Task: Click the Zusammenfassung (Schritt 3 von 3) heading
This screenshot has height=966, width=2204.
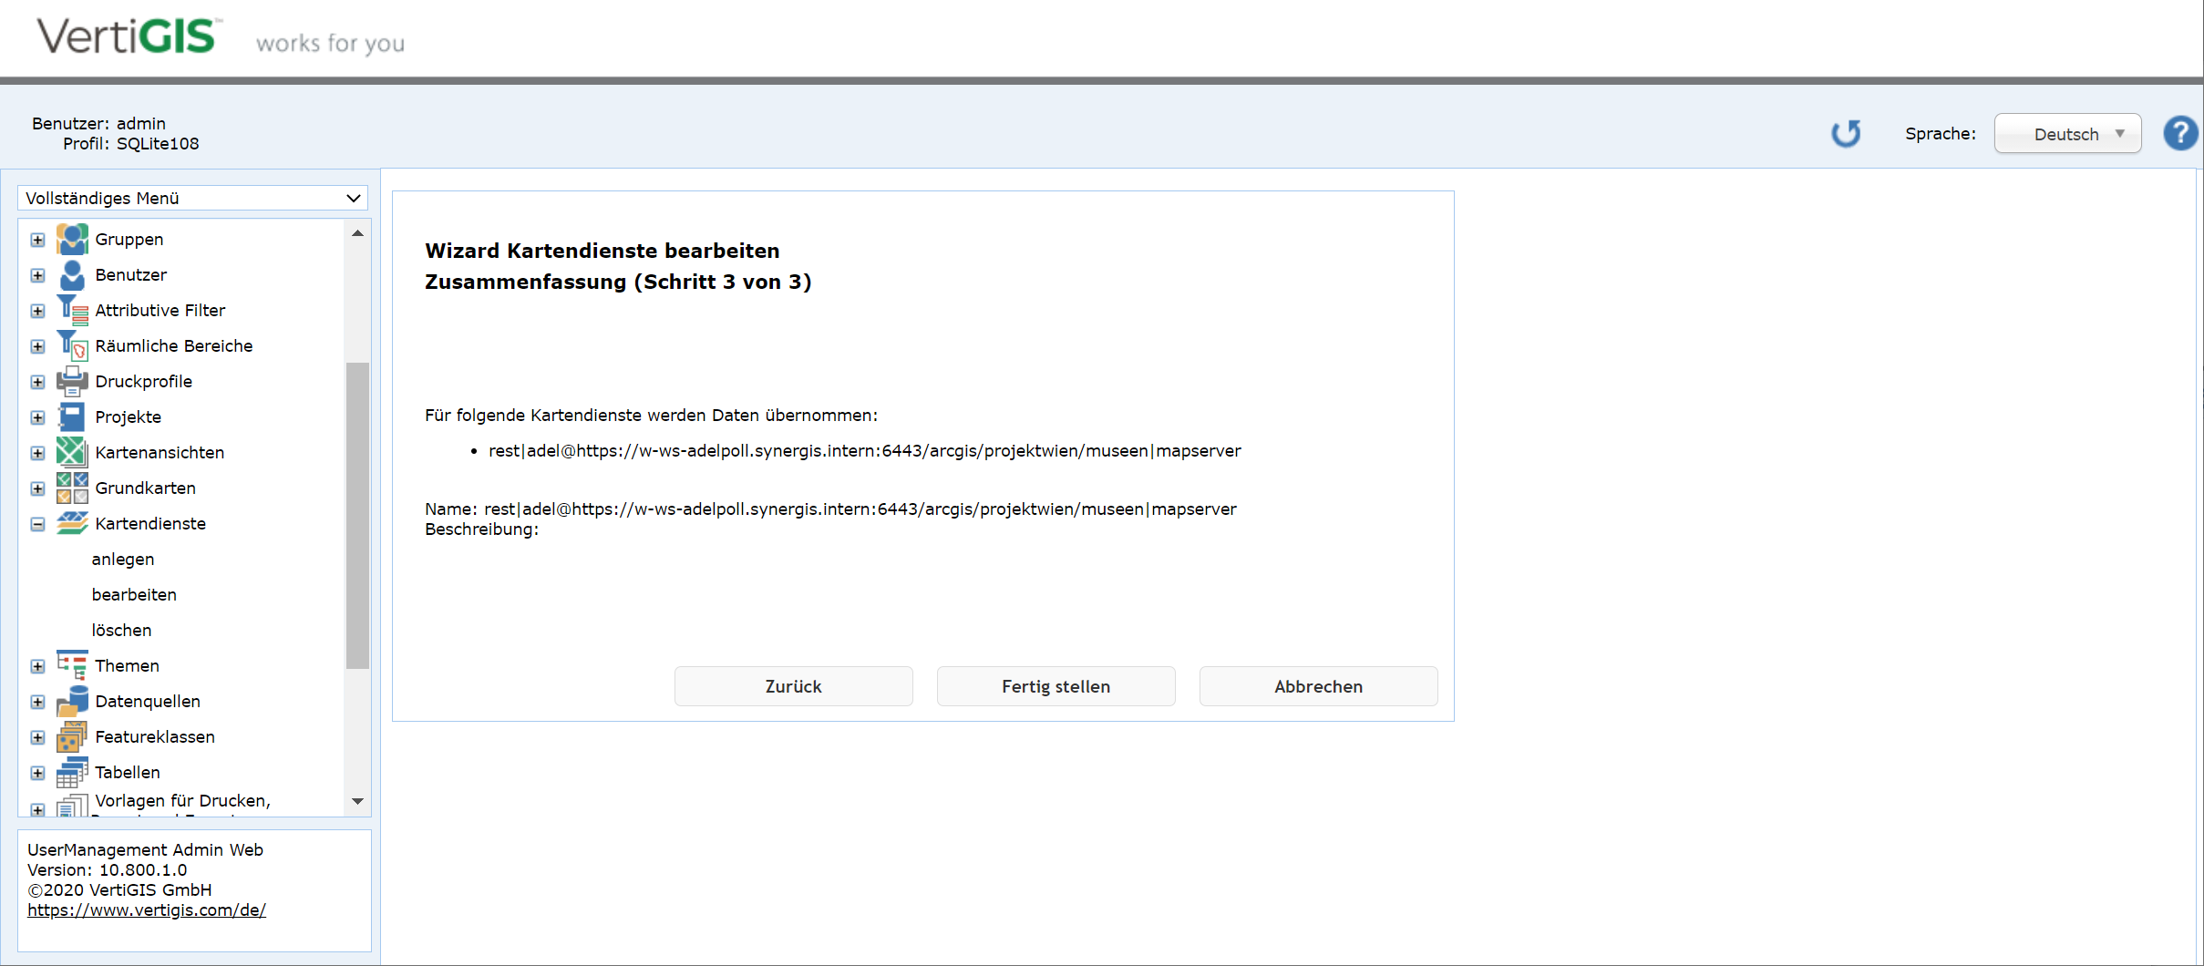Action: click(x=618, y=282)
